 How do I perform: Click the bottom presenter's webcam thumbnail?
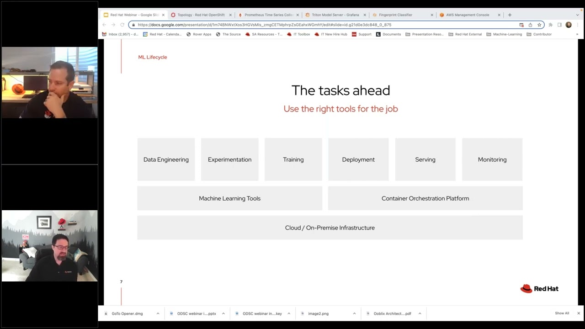point(49,246)
